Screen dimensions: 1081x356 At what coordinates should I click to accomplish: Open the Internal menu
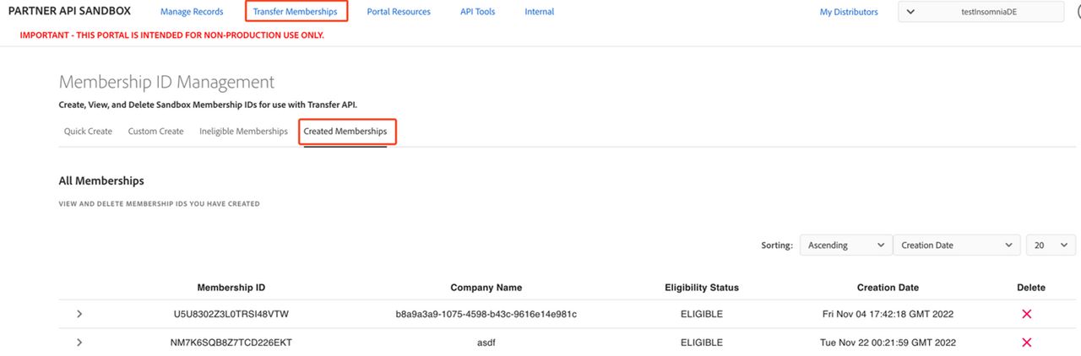point(540,12)
